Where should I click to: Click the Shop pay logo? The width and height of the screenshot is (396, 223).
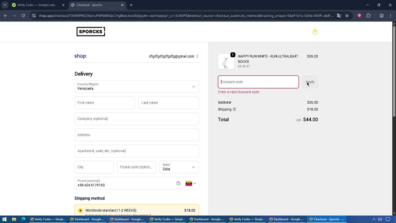tap(80, 56)
